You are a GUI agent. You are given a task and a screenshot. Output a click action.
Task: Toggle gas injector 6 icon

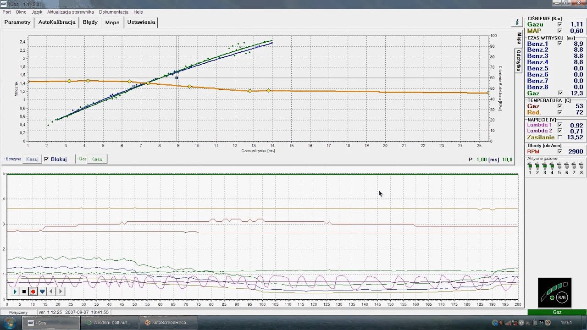pyautogui.click(x=567, y=165)
